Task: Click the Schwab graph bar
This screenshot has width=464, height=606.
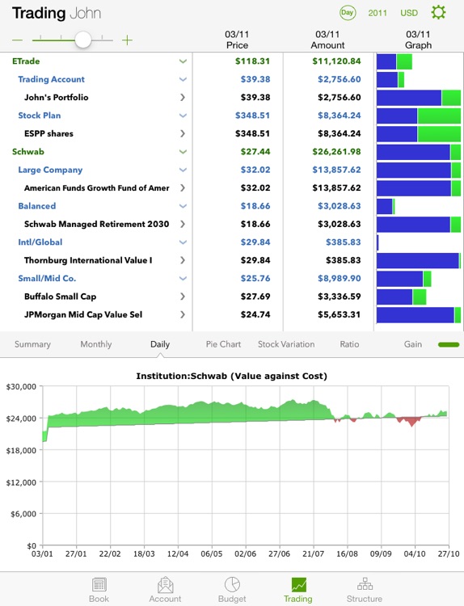Action: pyautogui.click(x=419, y=152)
